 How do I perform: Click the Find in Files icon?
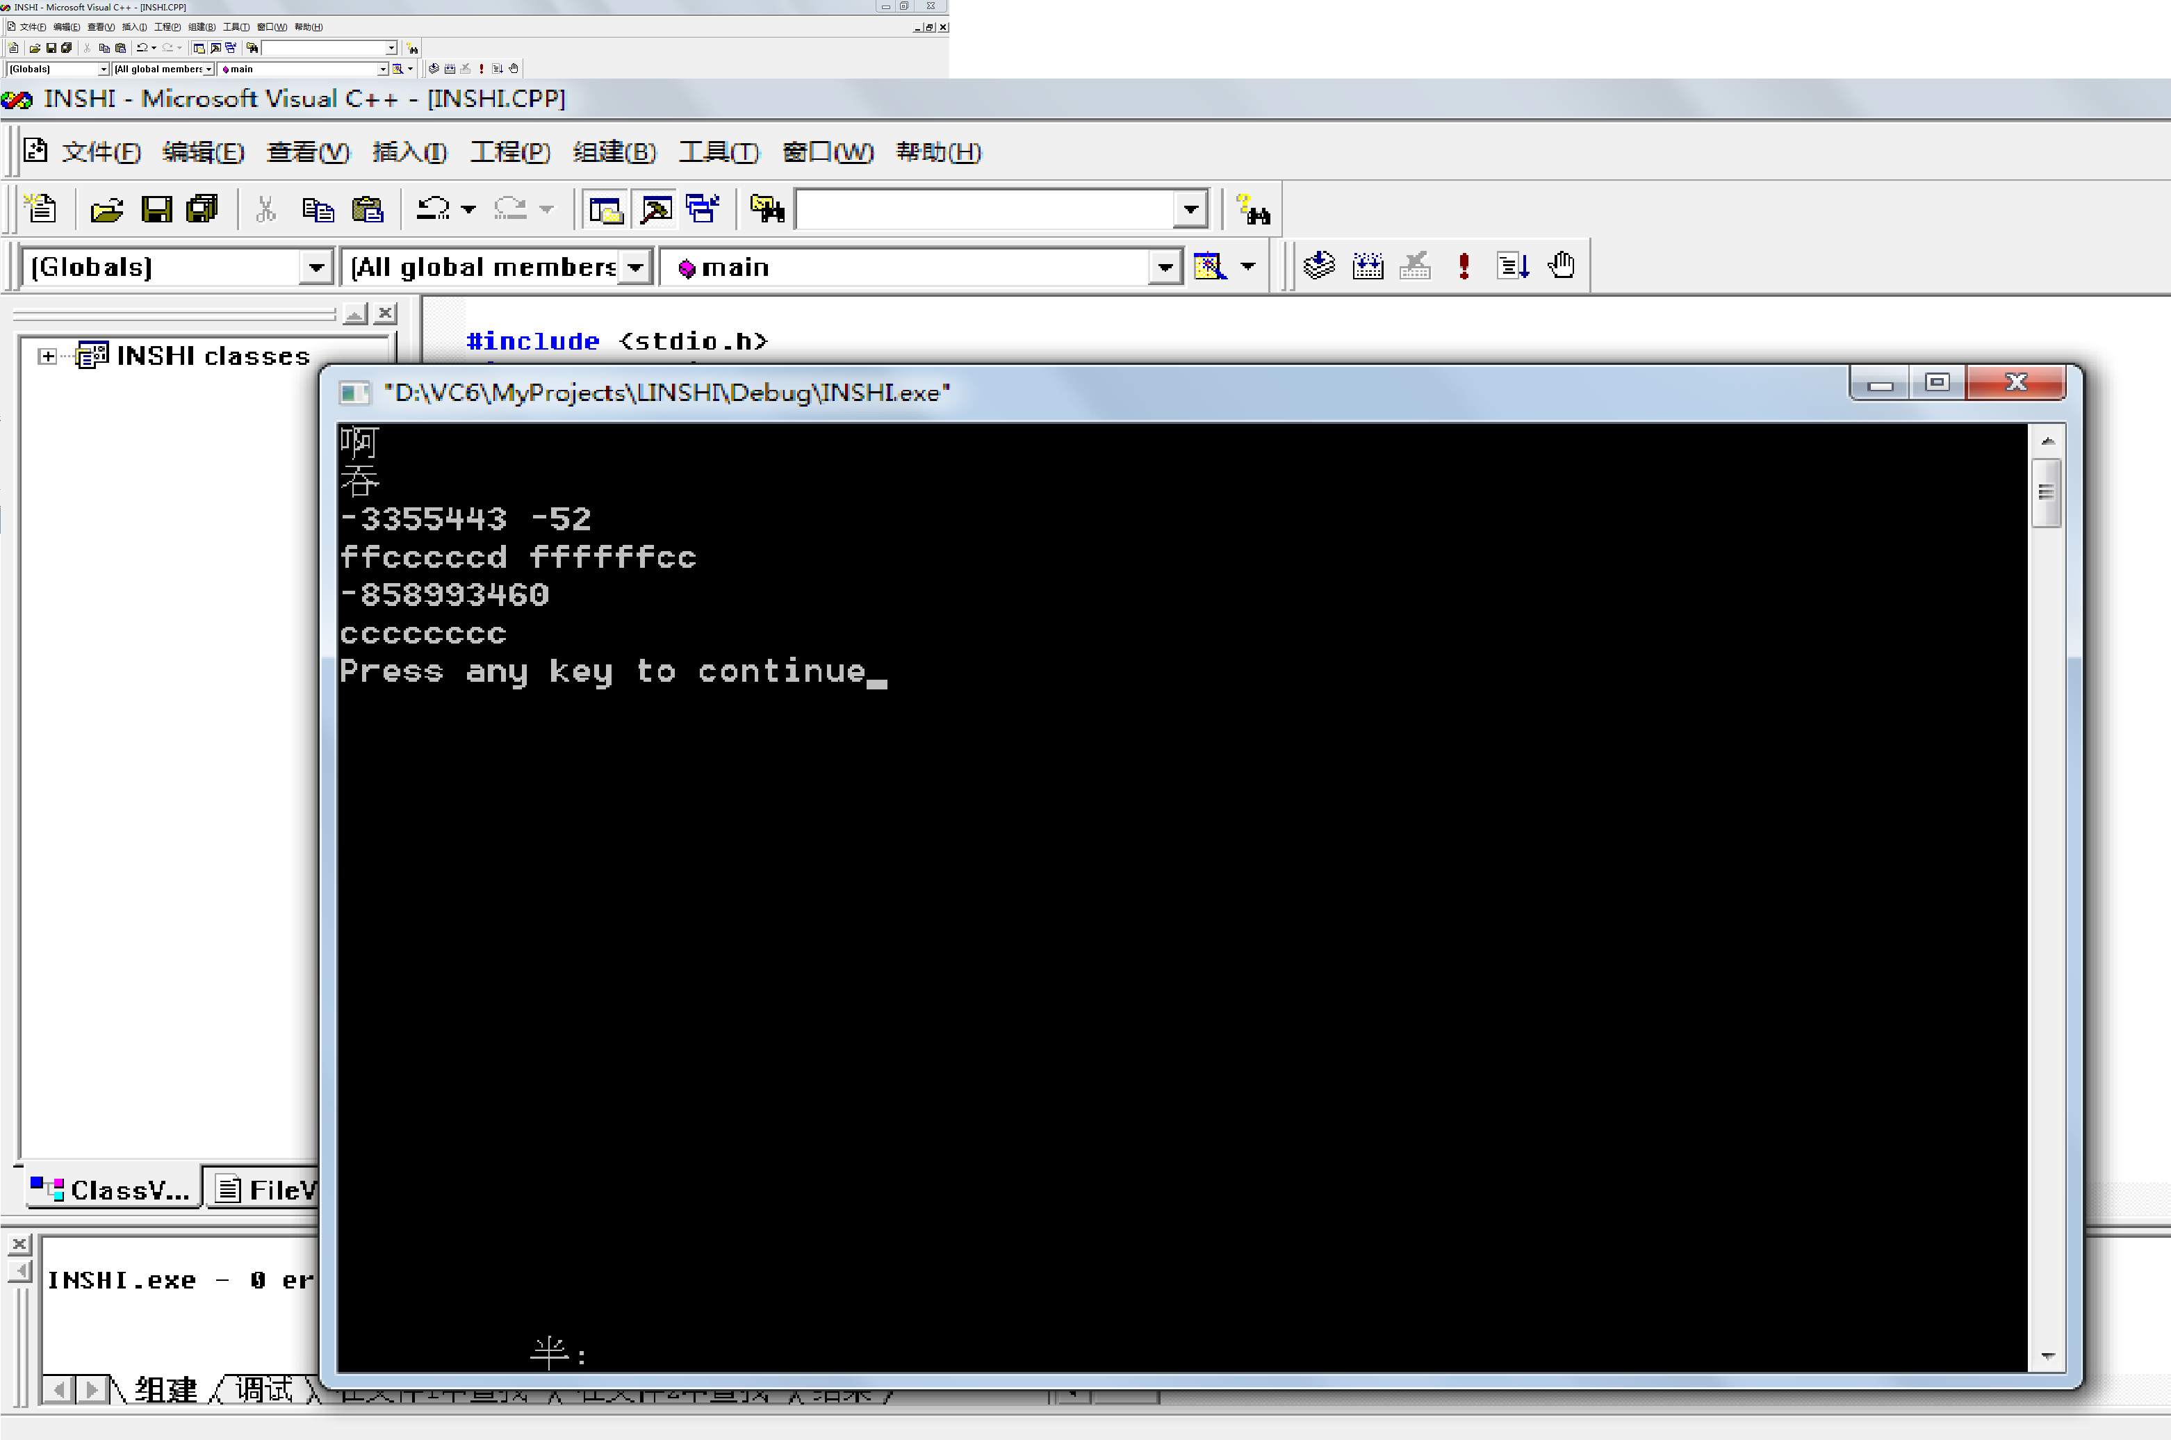[767, 211]
